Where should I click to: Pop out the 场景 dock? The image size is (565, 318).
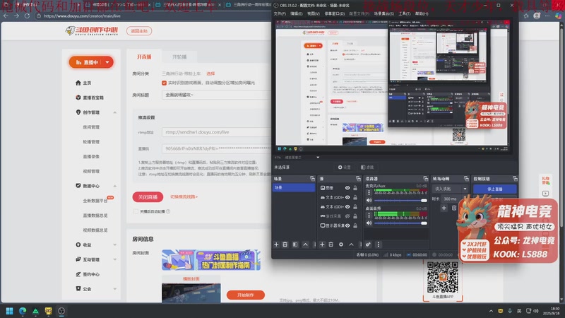click(312, 179)
